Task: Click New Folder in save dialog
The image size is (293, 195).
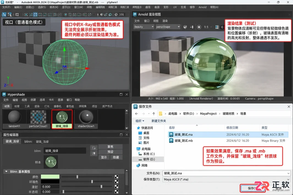Action: 159,121
